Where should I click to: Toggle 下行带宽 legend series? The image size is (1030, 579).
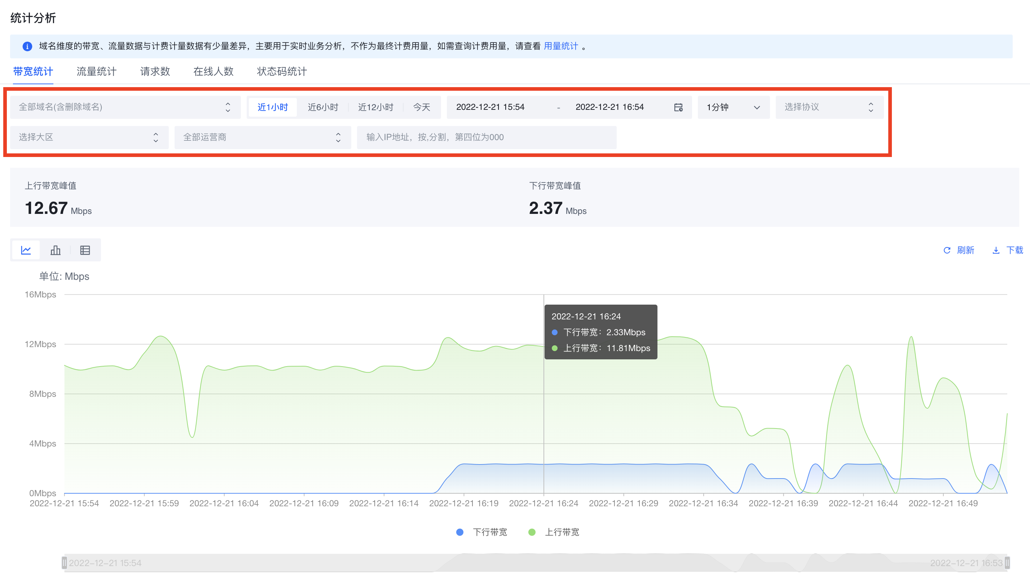(x=482, y=532)
